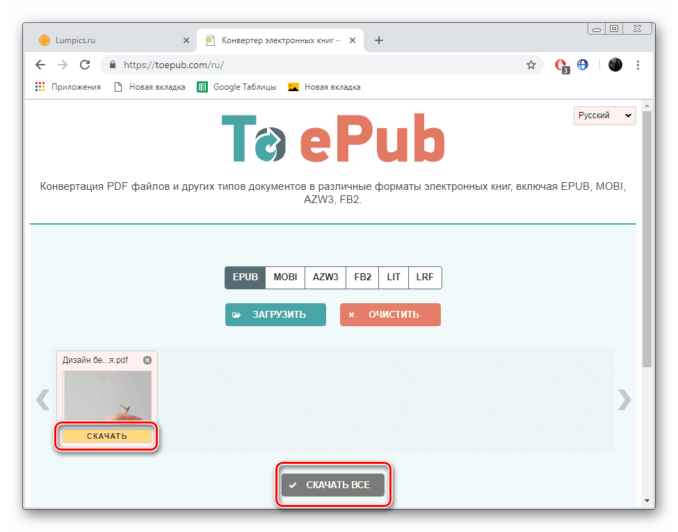Viewport: 678px width, 532px height.
Task: Go back with browser back arrow
Action: click(x=40, y=65)
